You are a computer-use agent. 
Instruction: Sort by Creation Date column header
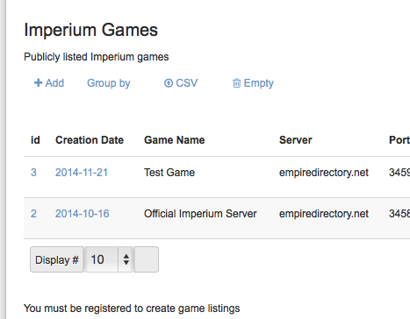pos(90,140)
